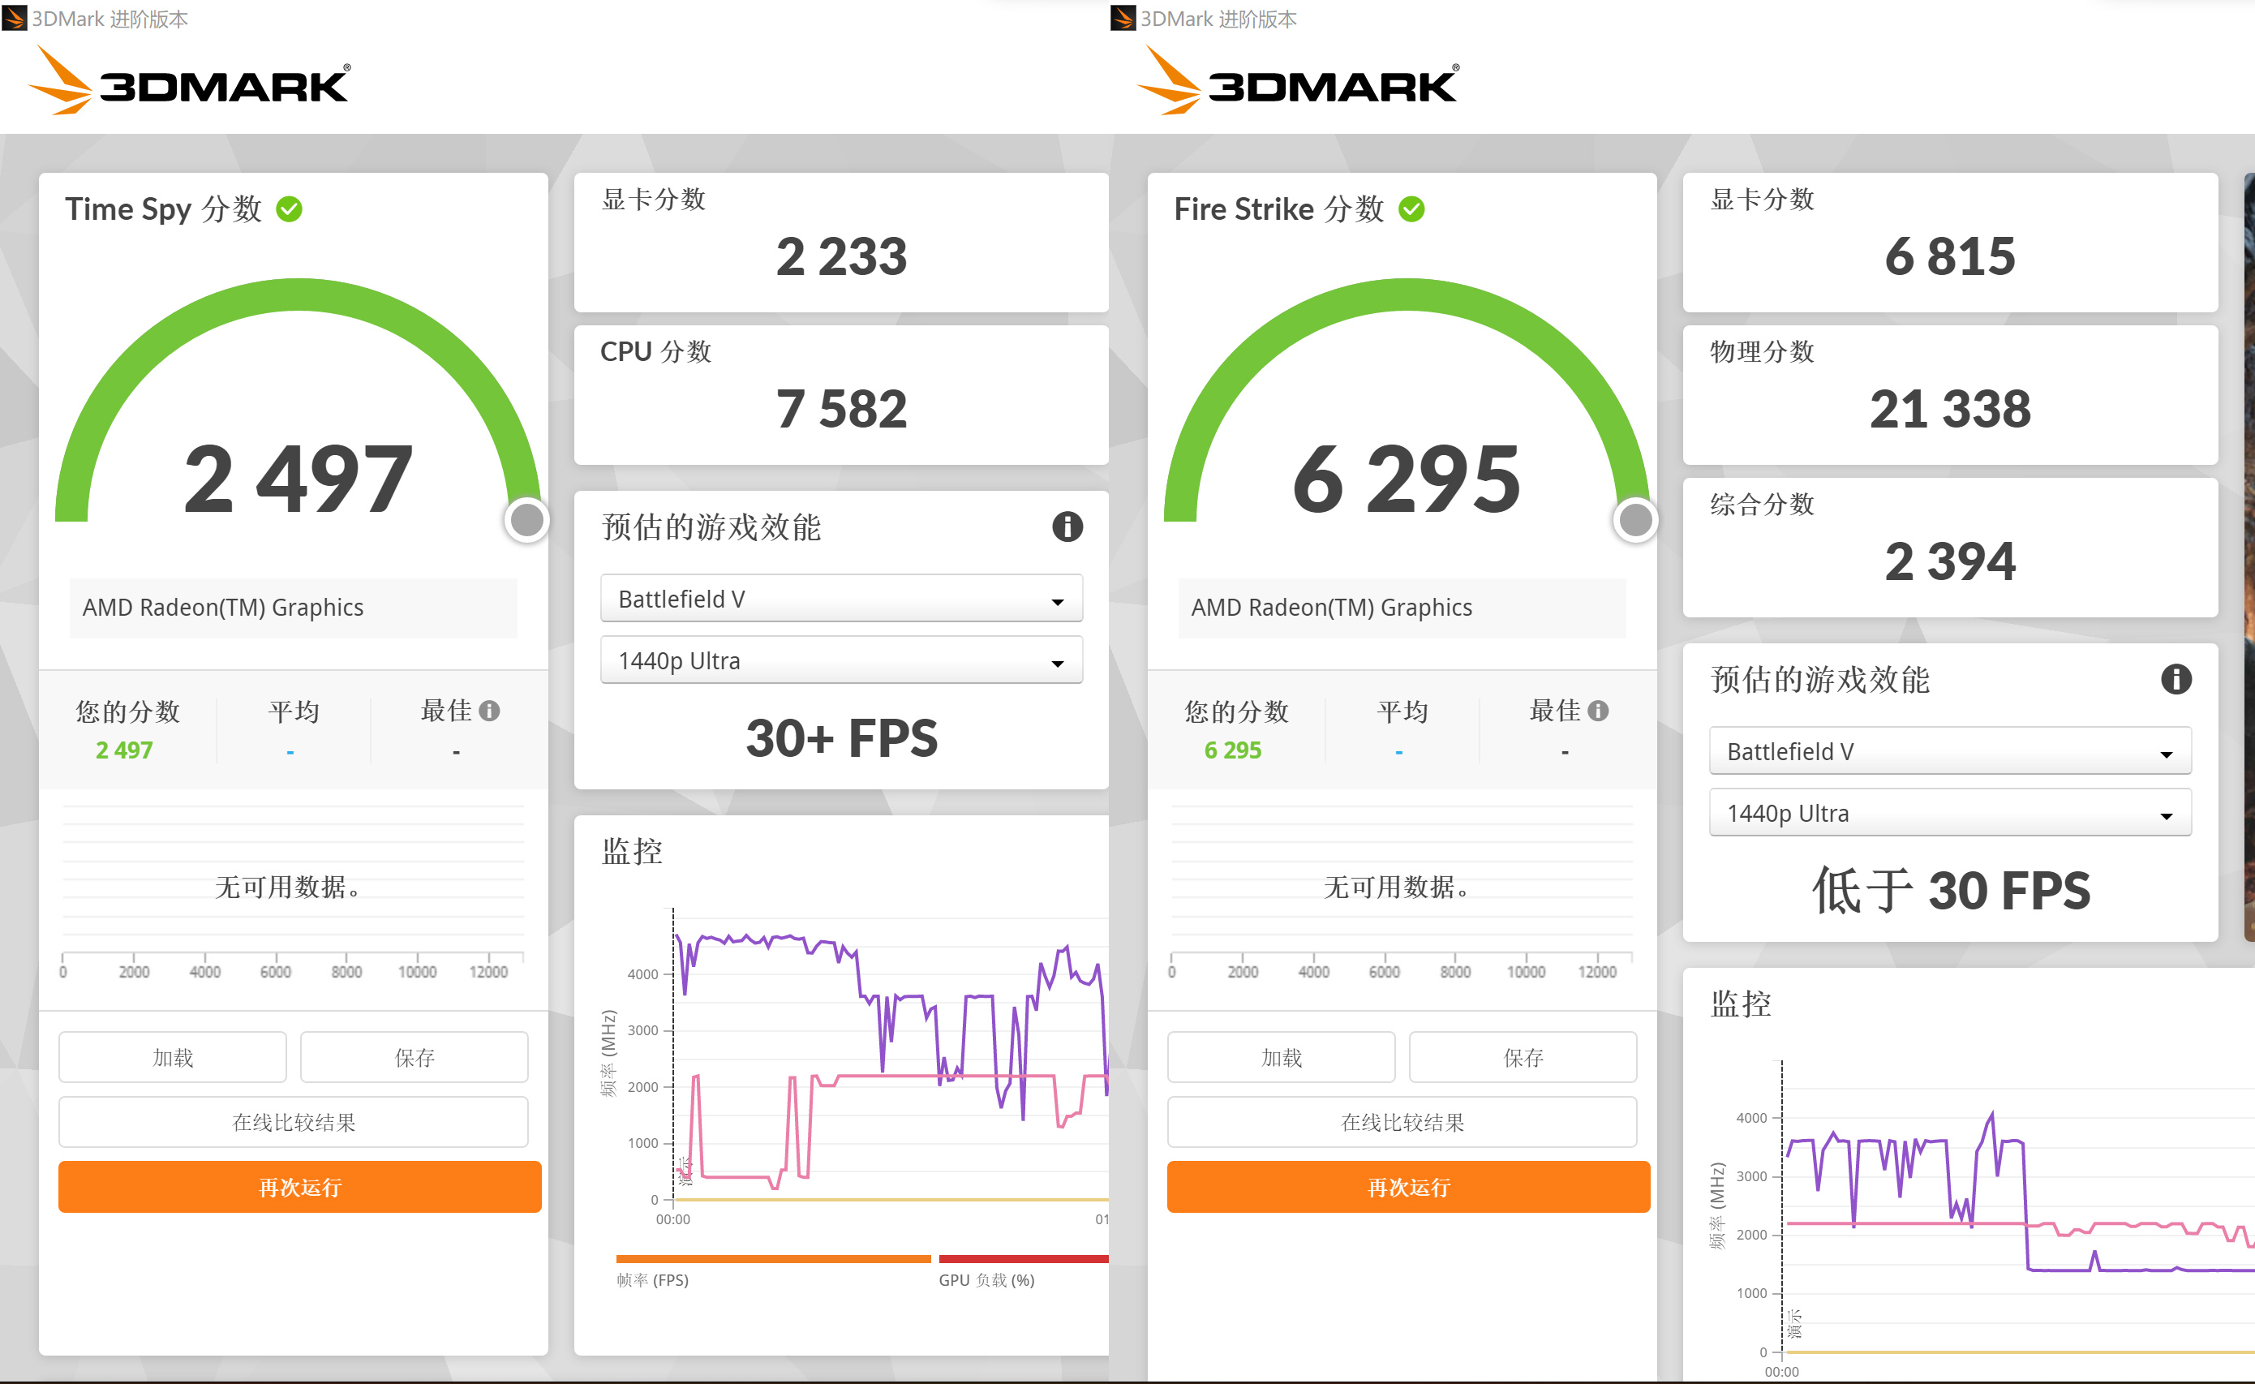Click the green validation checkmark beside Fire Strike 分数
2255x1384 pixels.
pos(1412,209)
